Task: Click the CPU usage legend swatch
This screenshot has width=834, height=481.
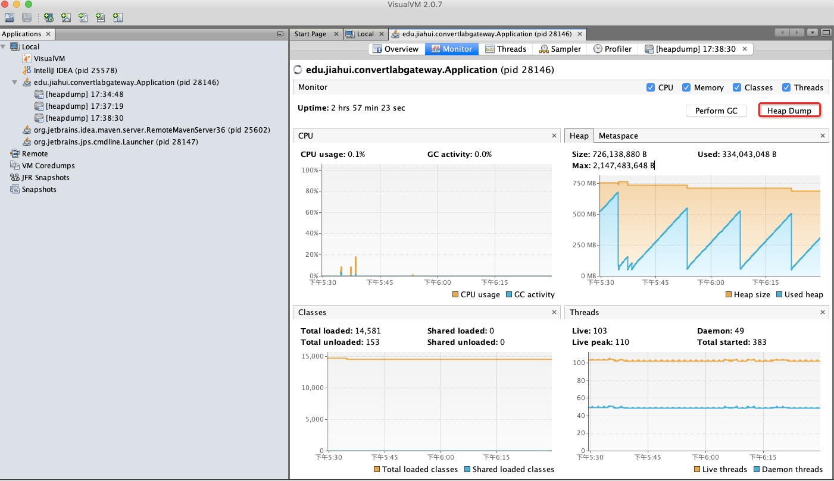Action: pyautogui.click(x=455, y=294)
